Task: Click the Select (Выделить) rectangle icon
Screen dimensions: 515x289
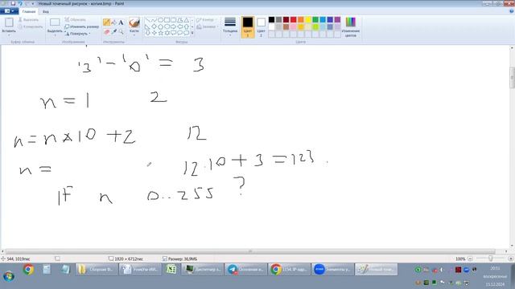Action: (55, 22)
